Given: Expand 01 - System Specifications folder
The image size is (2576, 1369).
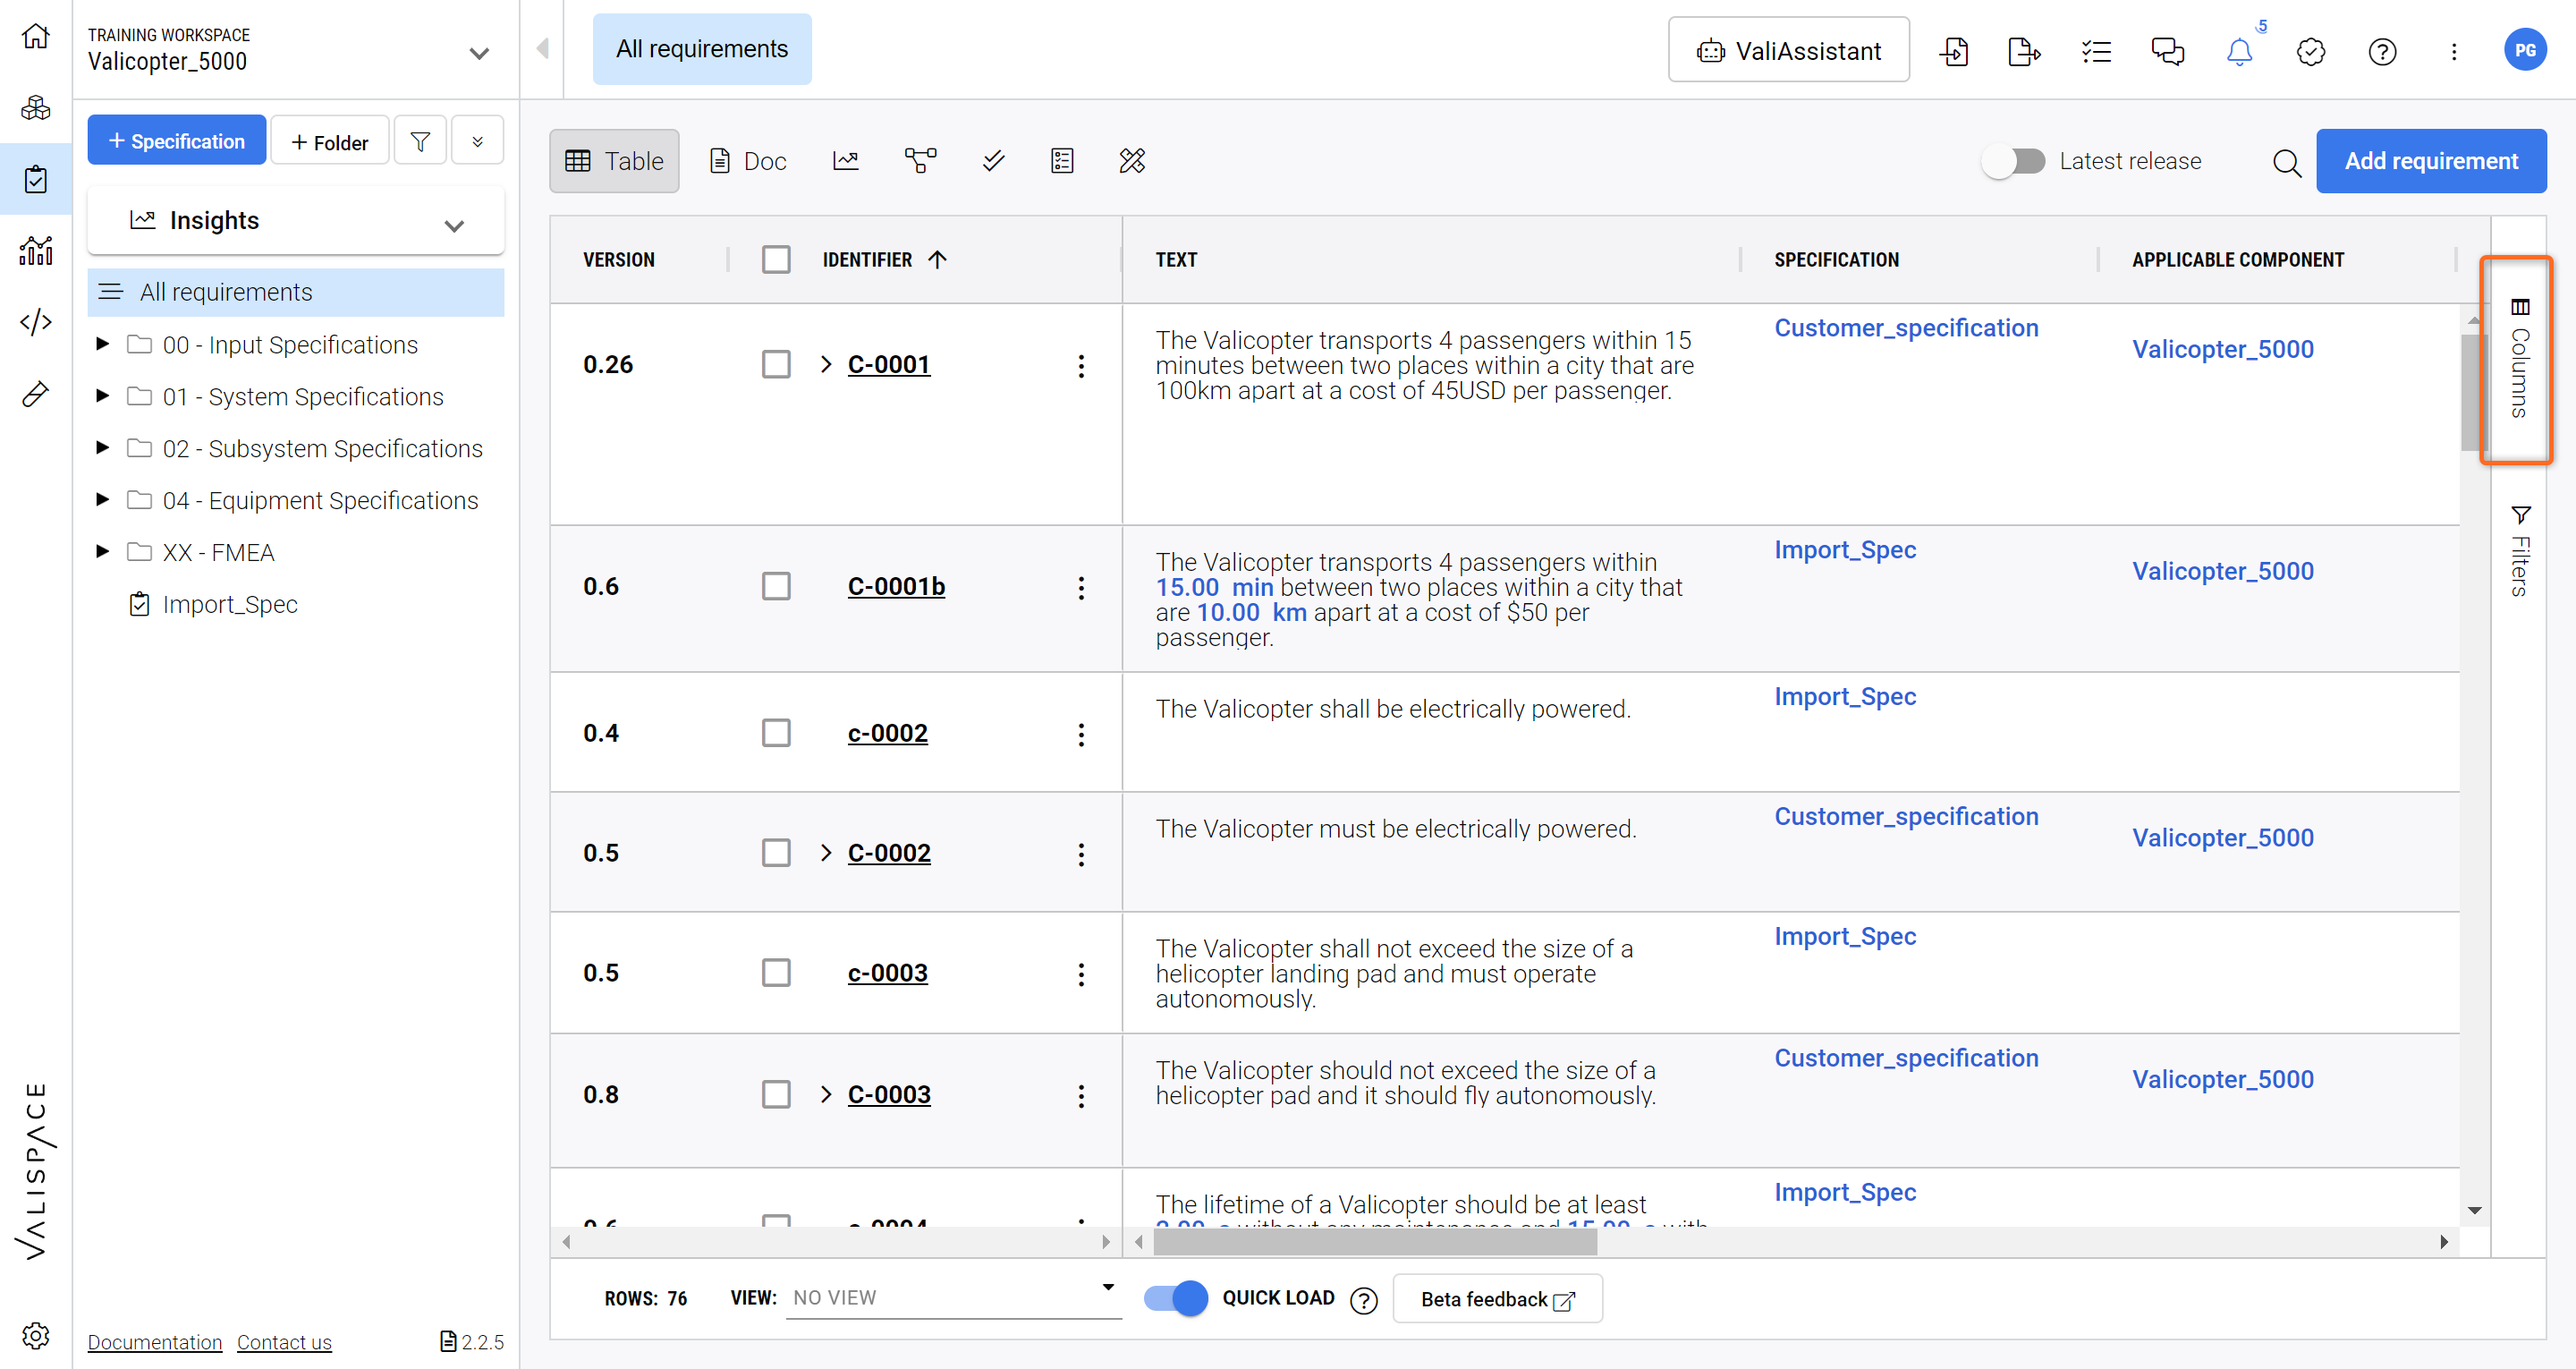Looking at the screenshot, I should click(102, 396).
